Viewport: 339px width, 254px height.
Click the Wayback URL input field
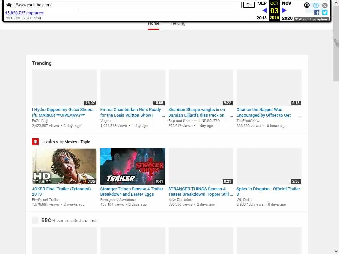[123, 5]
